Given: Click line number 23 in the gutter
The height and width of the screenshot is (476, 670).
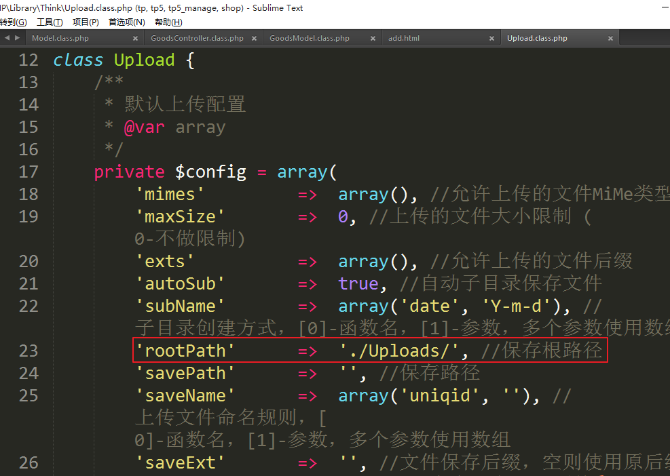Looking at the screenshot, I should click(x=29, y=351).
